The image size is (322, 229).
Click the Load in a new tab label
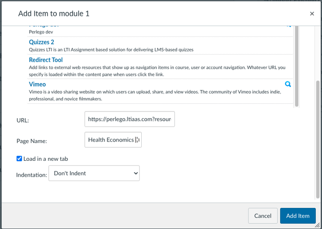tap(49, 158)
